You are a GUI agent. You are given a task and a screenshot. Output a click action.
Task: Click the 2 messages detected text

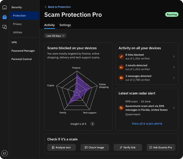(x=138, y=76)
